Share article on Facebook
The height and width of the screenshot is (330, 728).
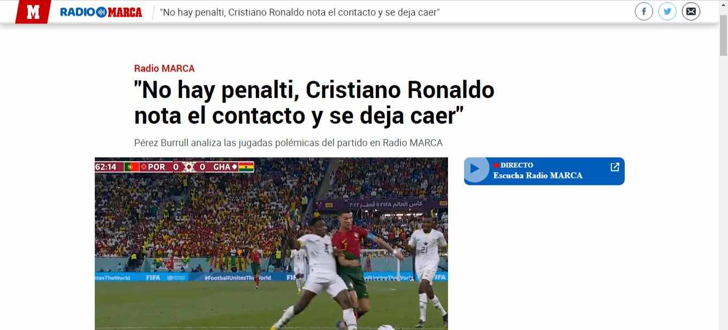644,11
